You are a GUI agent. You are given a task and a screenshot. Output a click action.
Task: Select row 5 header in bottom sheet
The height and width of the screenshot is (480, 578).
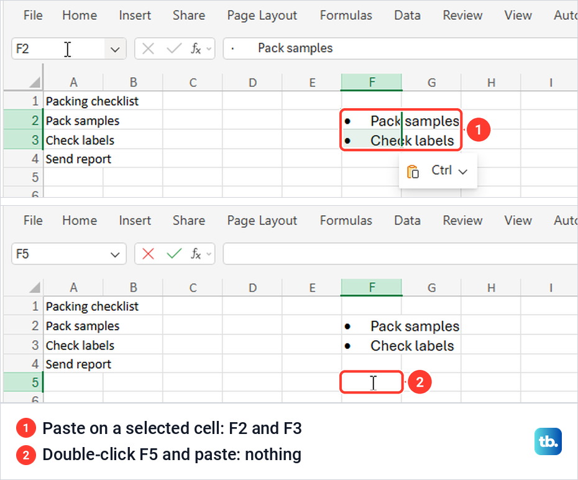pos(24,382)
